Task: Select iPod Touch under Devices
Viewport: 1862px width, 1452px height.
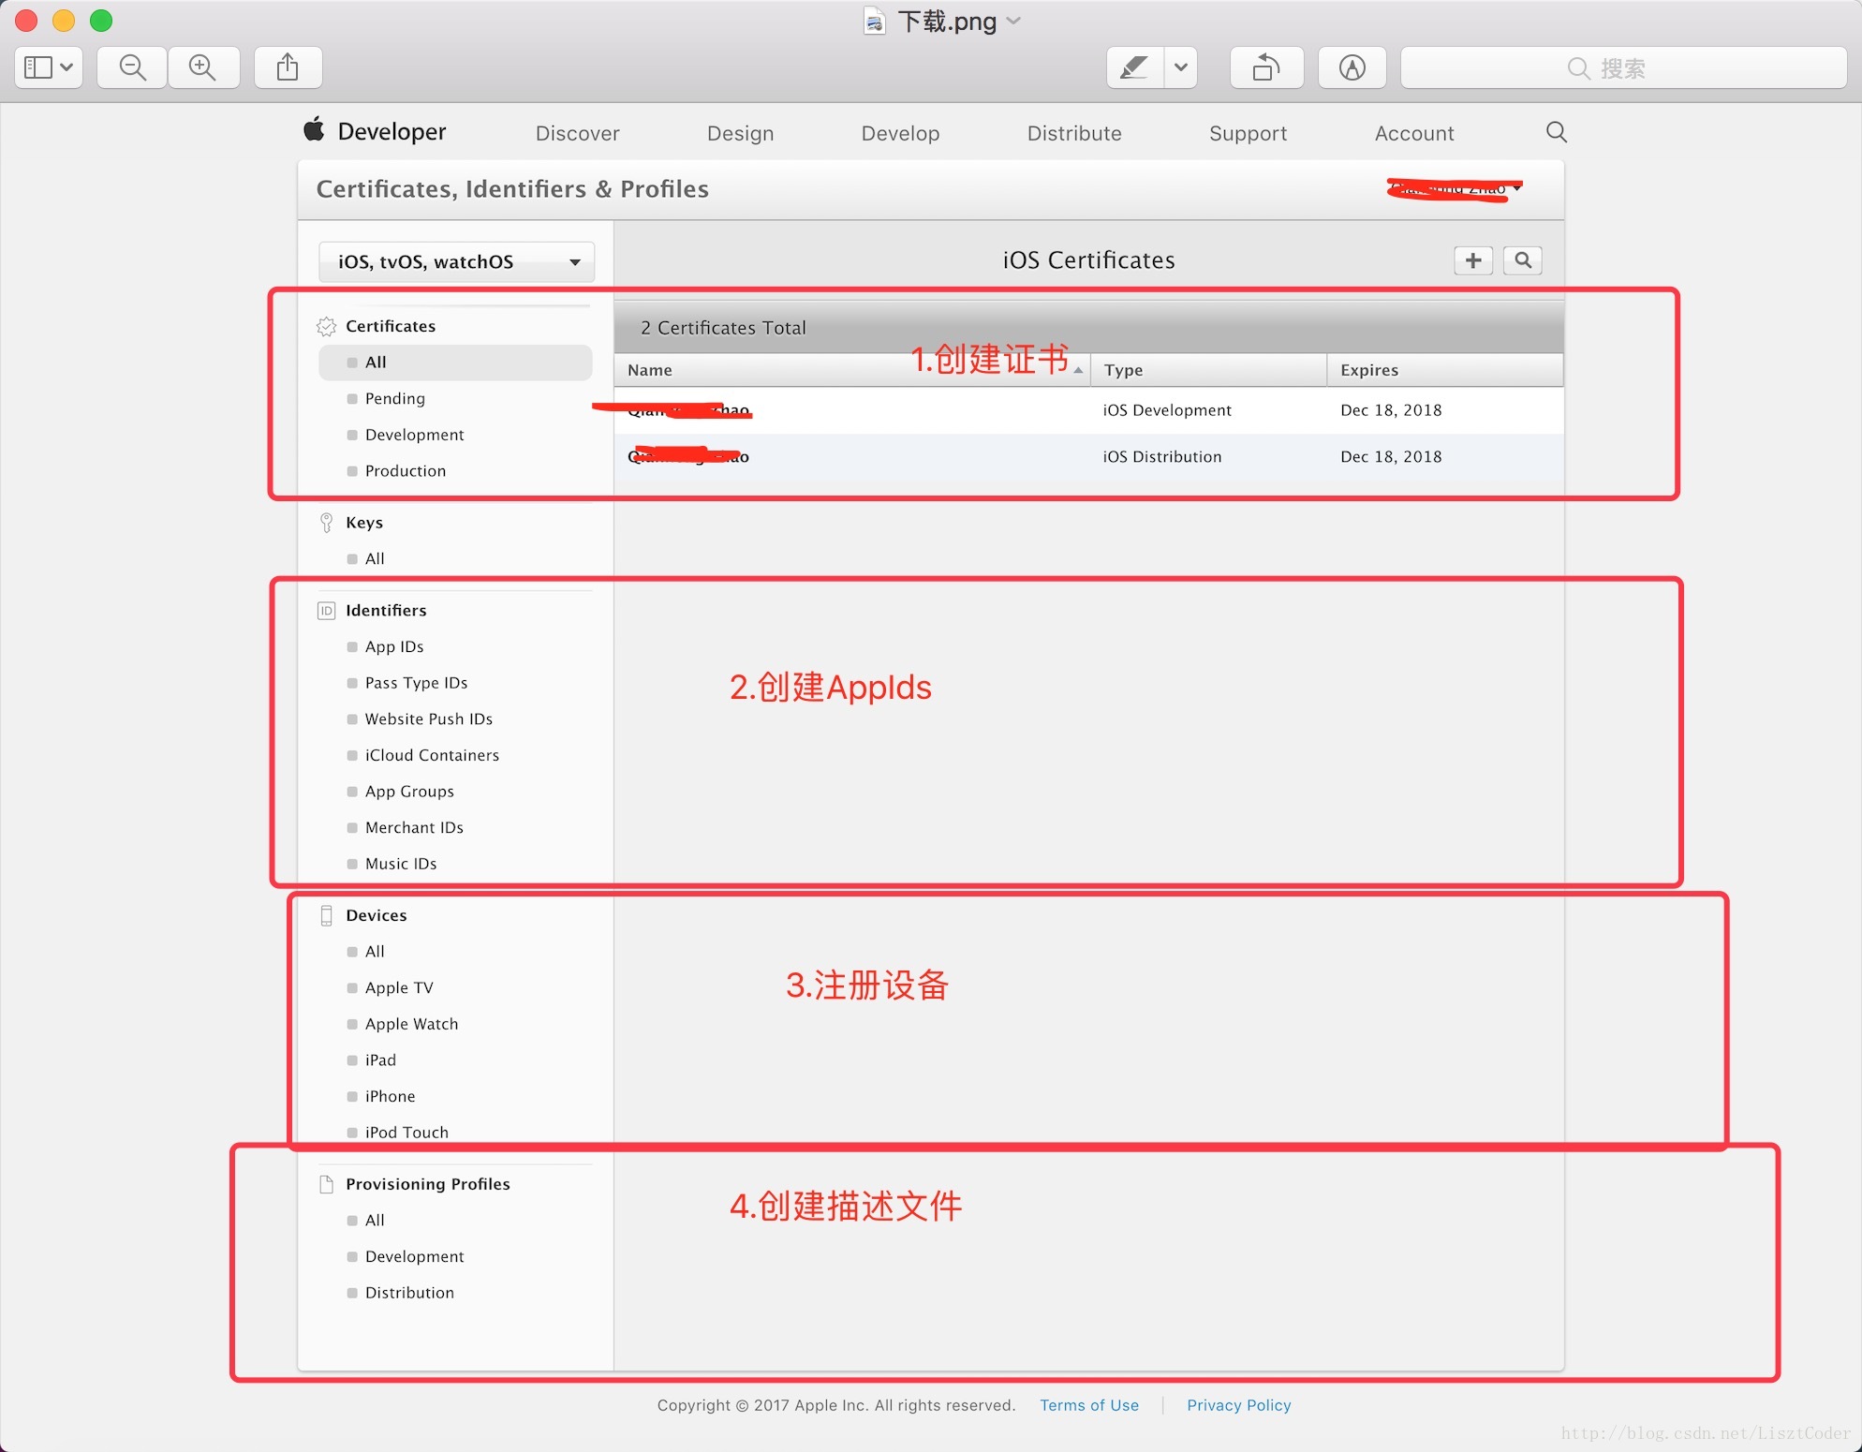Action: click(406, 1133)
